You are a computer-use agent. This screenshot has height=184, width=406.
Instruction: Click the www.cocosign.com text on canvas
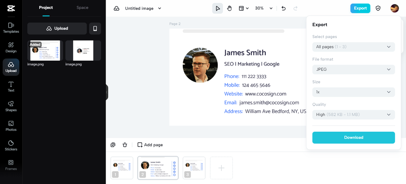point(266,94)
